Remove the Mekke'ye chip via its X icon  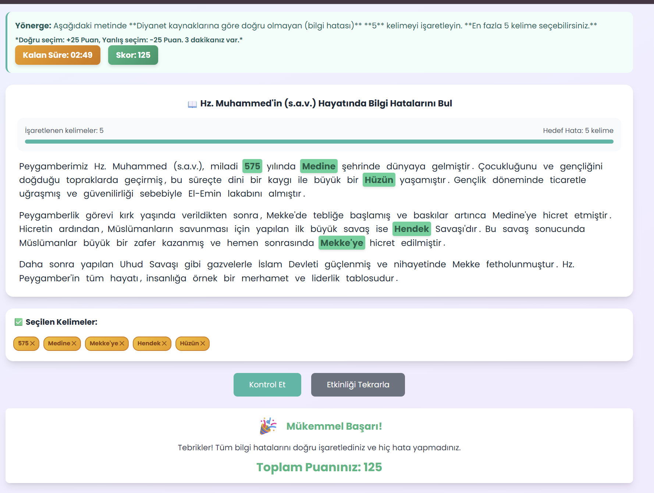[x=122, y=344]
